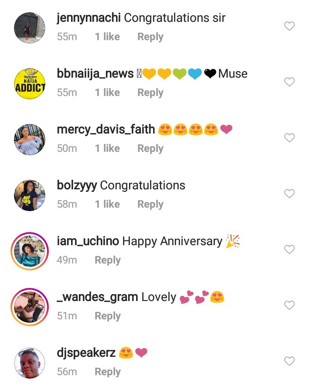View _wandes_gram's story ring avatar
Screen dimensions: 314x390
30,307
